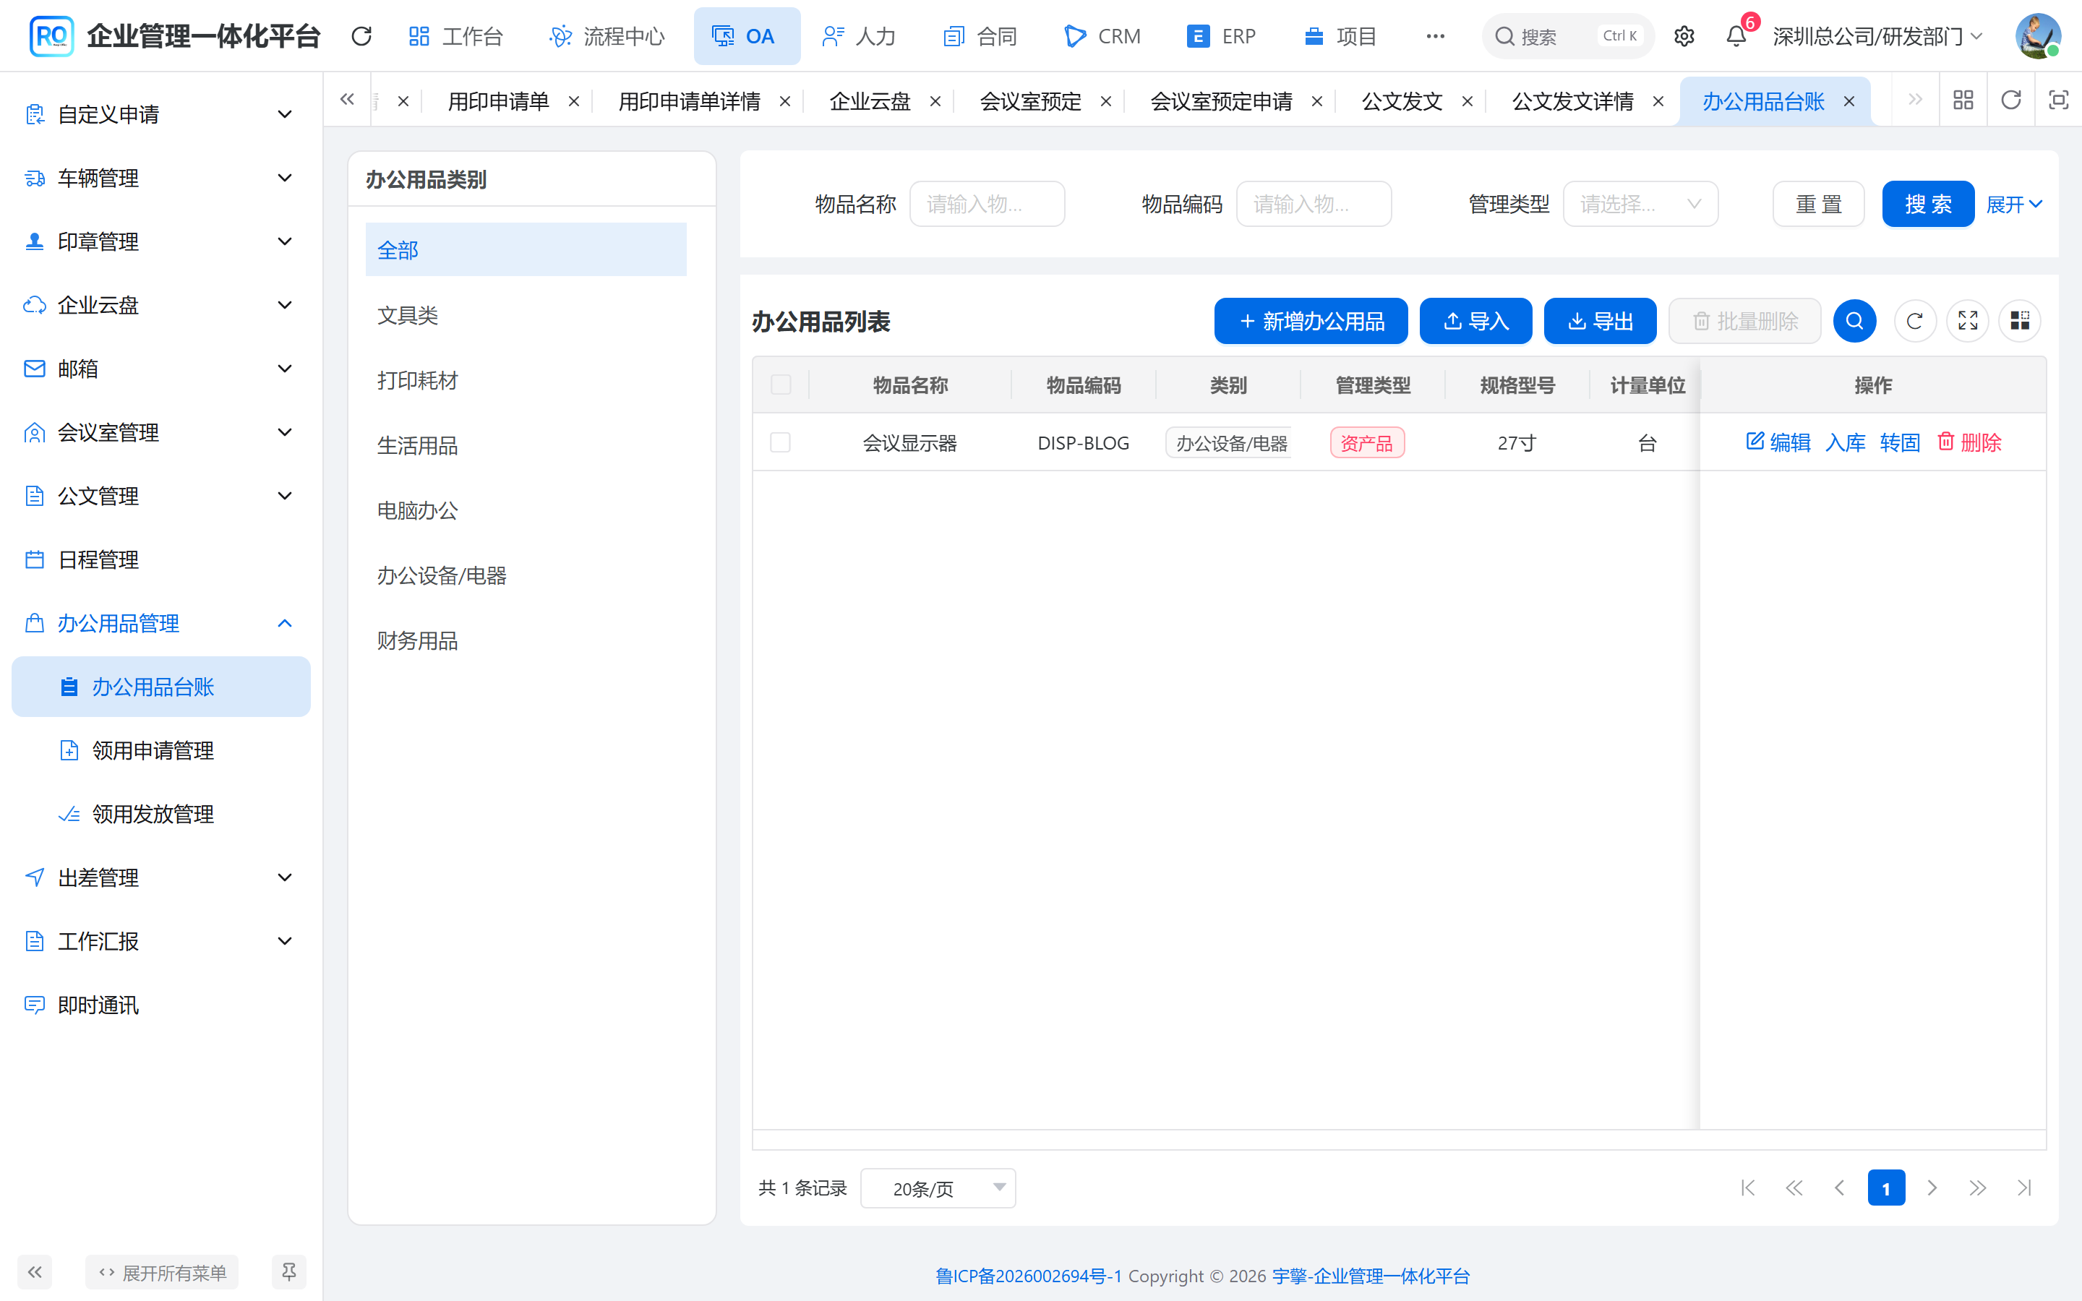Click 编辑 link for 会议显示器
The width and height of the screenshot is (2082, 1301).
tap(1778, 442)
